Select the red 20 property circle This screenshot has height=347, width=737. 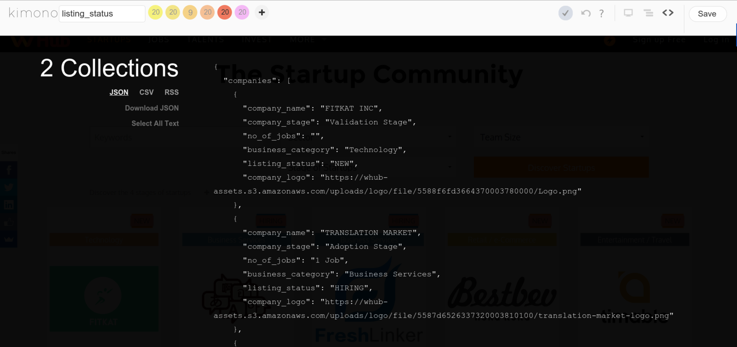pyautogui.click(x=224, y=12)
